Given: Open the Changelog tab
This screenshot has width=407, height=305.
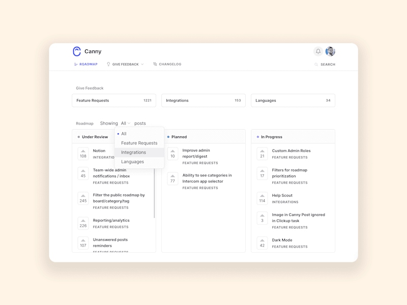Looking at the screenshot, I should pyautogui.click(x=167, y=64).
